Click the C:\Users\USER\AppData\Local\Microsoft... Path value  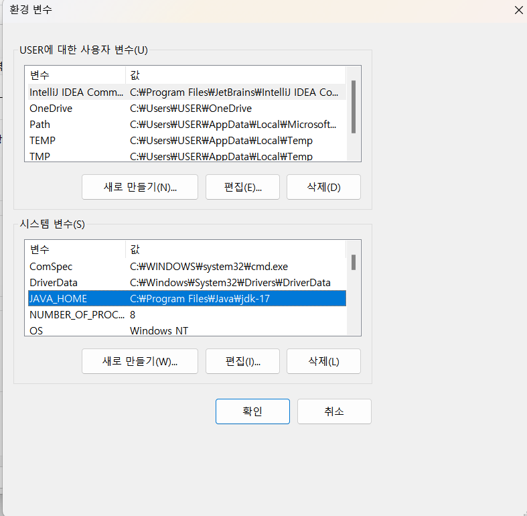point(233,125)
